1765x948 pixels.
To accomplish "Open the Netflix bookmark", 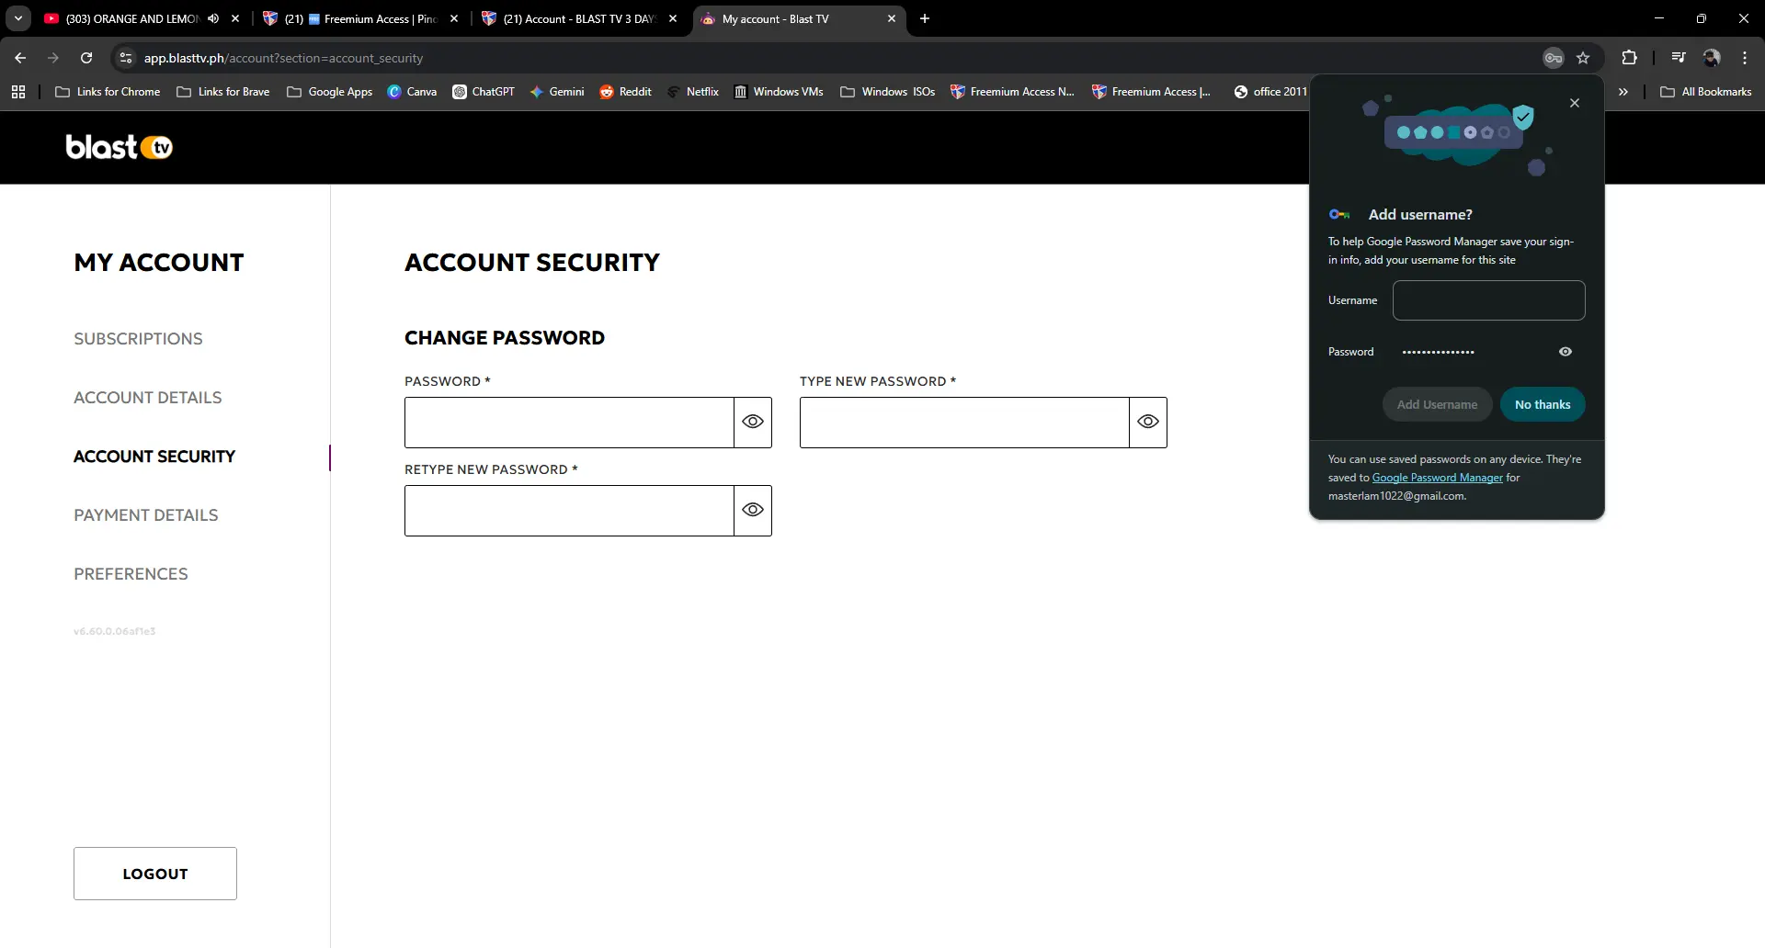I will point(693,92).
